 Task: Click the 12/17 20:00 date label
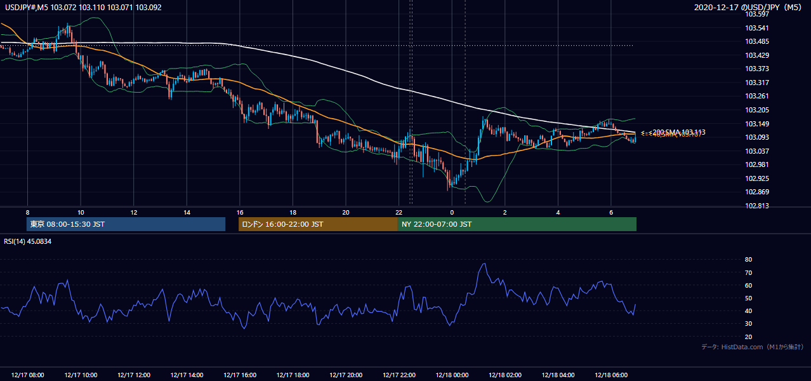click(x=346, y=375)
